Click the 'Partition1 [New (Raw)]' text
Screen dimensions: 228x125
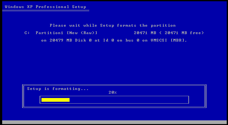pyautogui.click(x=66, y=33)
